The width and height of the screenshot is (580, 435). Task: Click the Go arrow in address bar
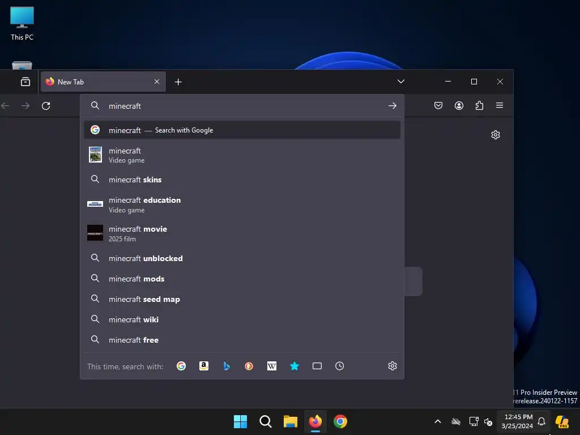(x=392, y=106)
